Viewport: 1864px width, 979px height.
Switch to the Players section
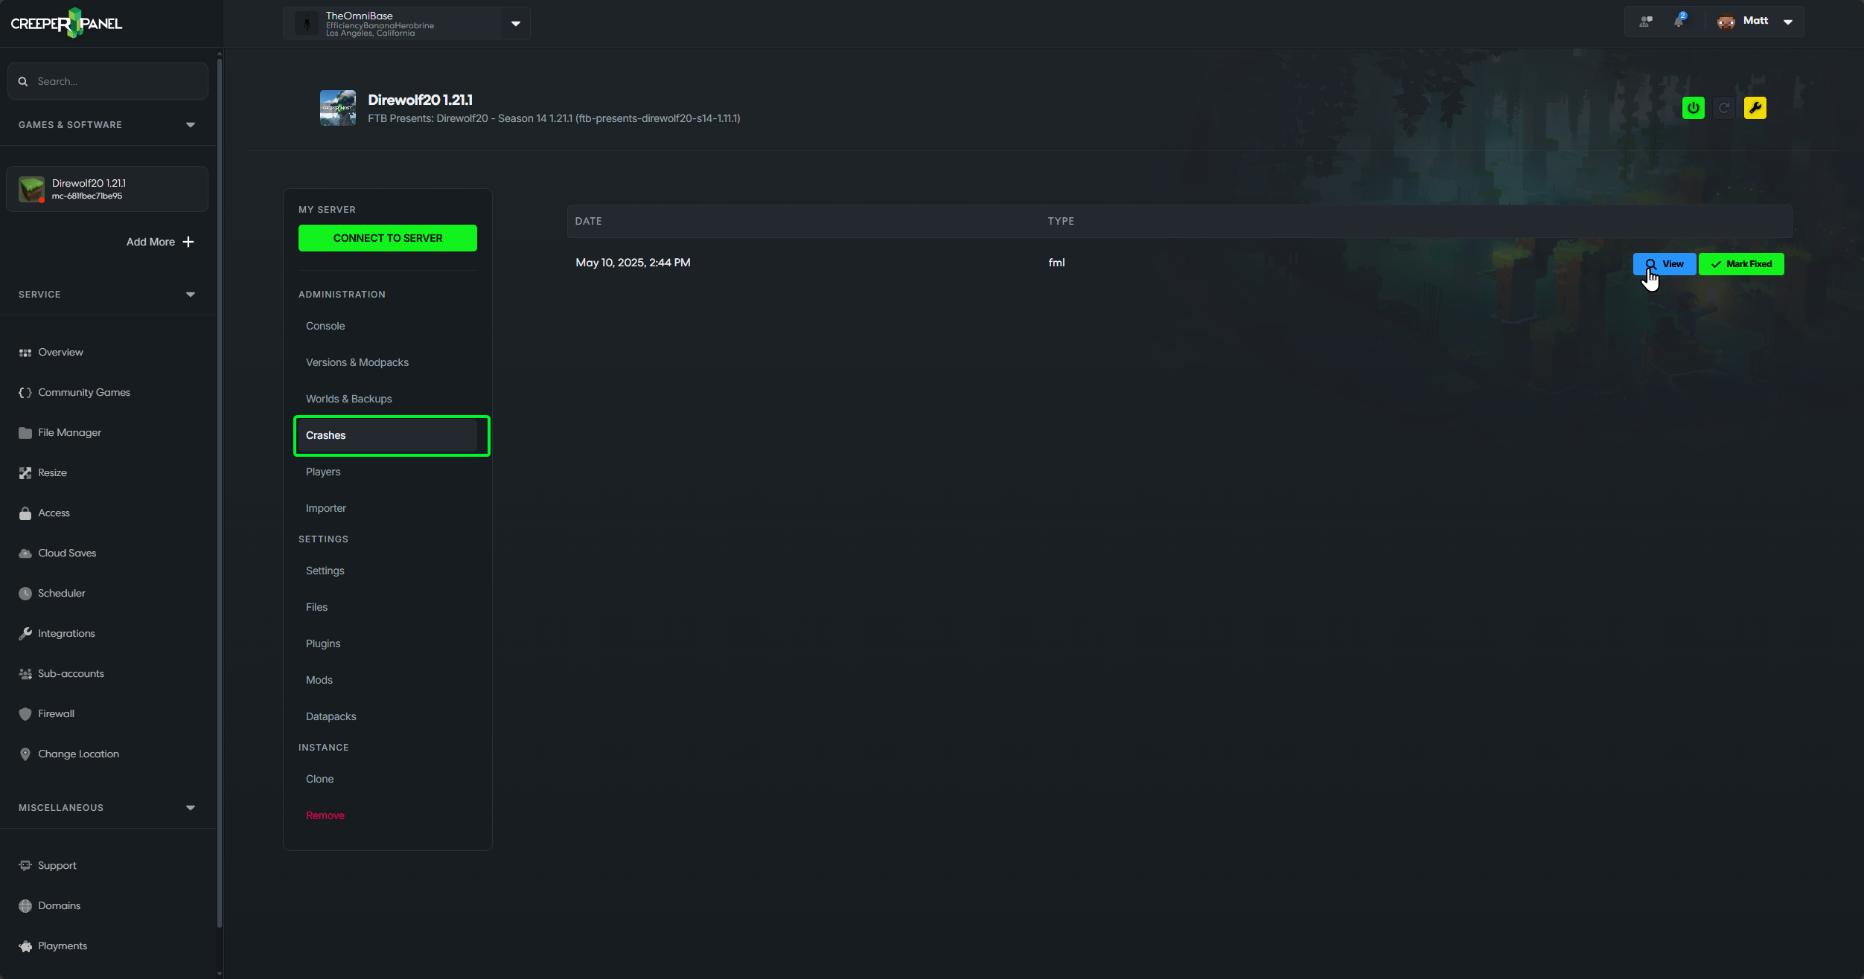pos(322,471)
